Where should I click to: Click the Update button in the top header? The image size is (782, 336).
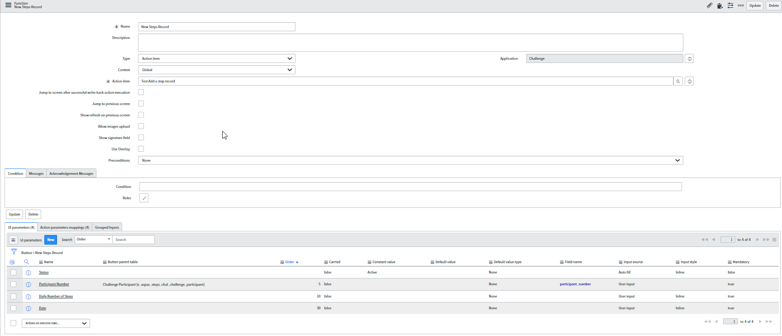pos(755,6)
